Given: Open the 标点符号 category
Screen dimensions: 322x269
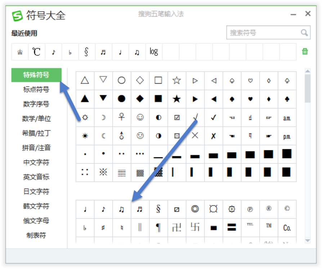Looking at the screenshot, I should pyautogui.click(x=36, y=90).
